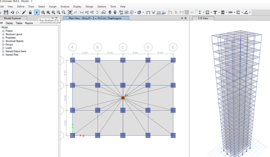The width and height of the screenshot is (270, 157).
Task: Open concrete frame design icon
Action: tap(208, 12)
